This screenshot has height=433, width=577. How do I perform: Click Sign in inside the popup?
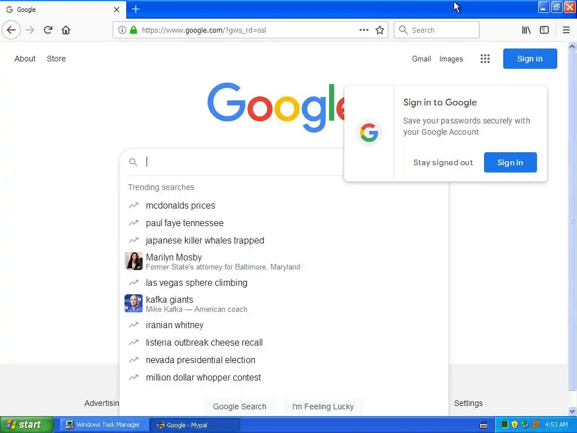(510, 162)
